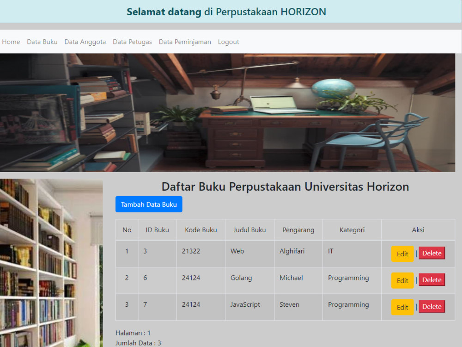Click ID Buku value 6
Image resolution: width=462 pixels, height=347 pixels.
(x=158, y=280)
